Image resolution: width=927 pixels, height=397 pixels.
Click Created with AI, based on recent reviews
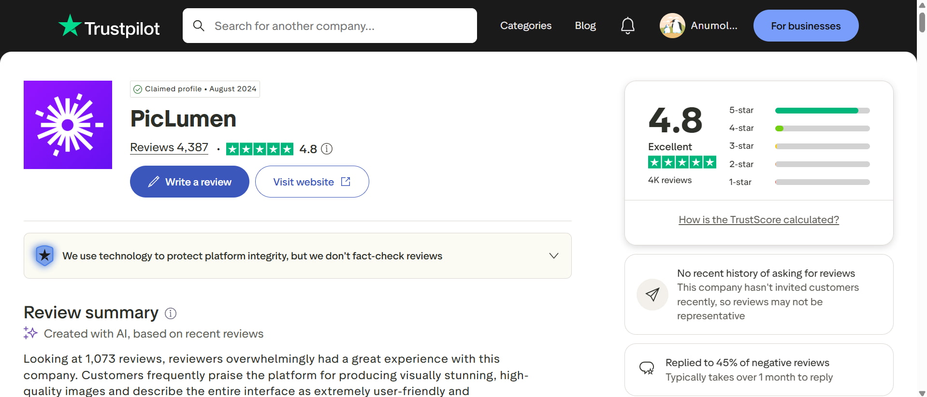coord(154,334)
